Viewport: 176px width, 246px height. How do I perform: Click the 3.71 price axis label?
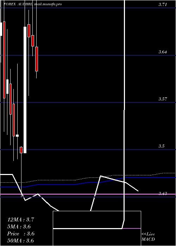point(163,5)
